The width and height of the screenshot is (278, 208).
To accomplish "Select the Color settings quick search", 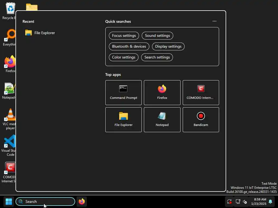I will point(124,57).
